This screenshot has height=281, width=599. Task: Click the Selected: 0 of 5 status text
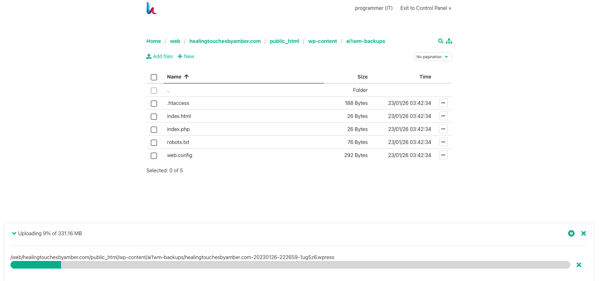(165, 170)
